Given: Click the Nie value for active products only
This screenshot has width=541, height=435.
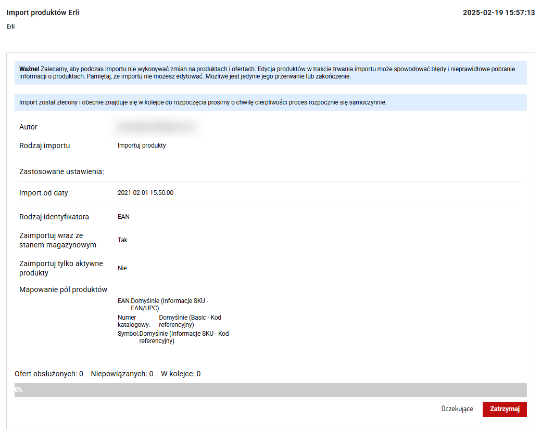Looking at the screenshot, I should pos(122,268).
